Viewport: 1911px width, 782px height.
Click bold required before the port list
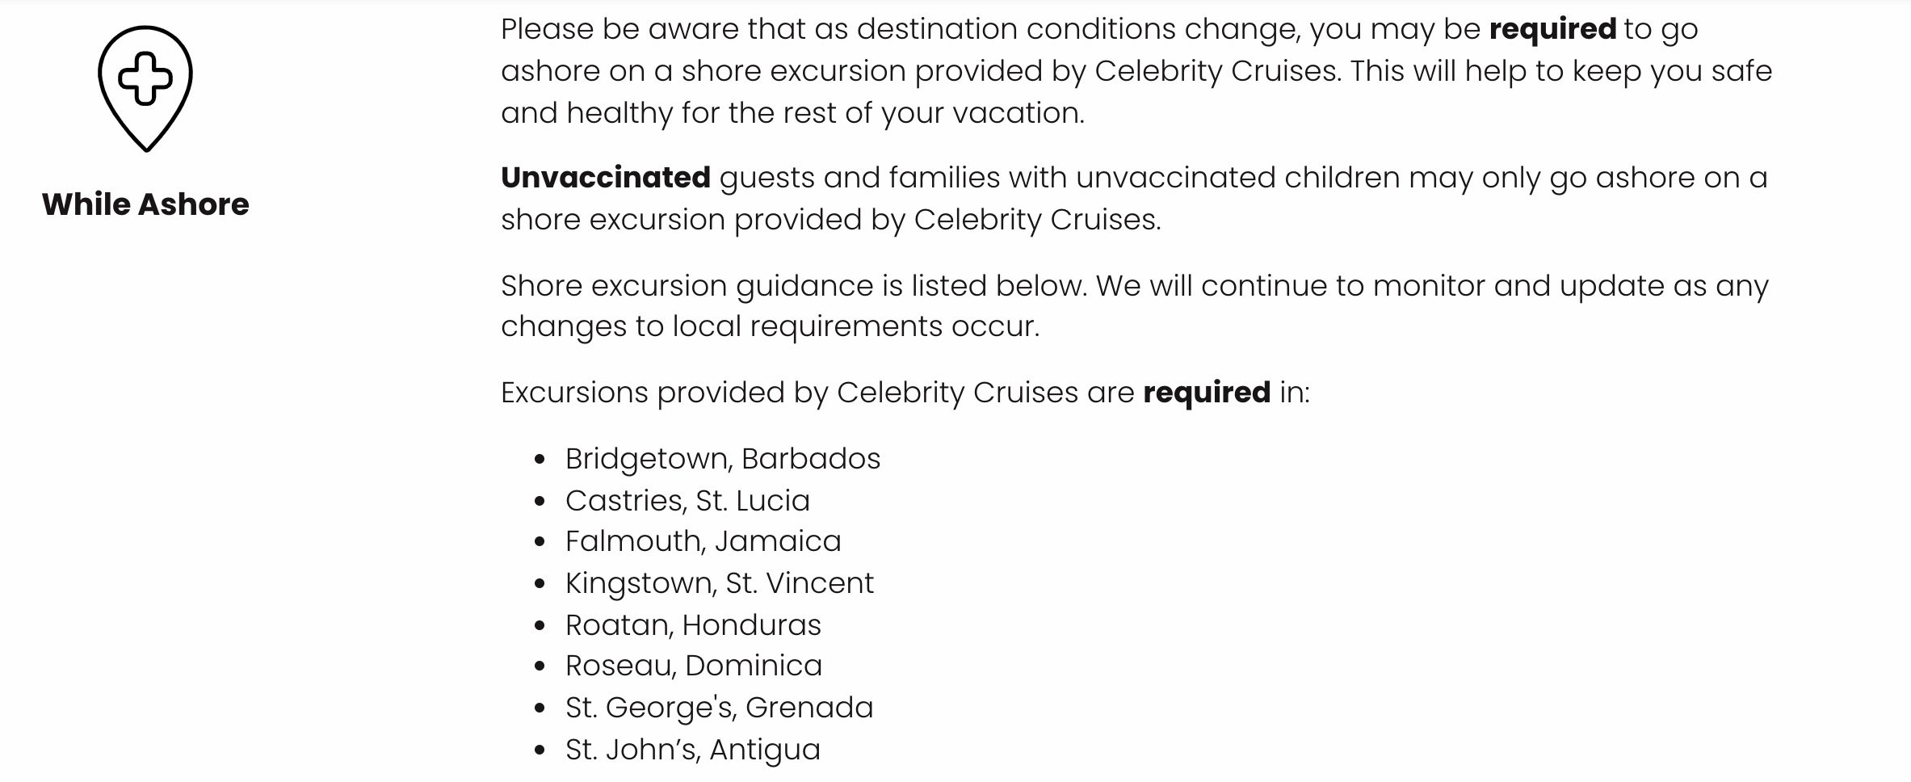point(1207,393)
